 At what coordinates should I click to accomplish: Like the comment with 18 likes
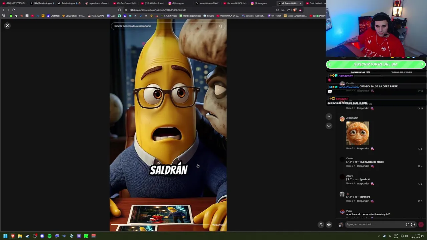tap(419, 91)
